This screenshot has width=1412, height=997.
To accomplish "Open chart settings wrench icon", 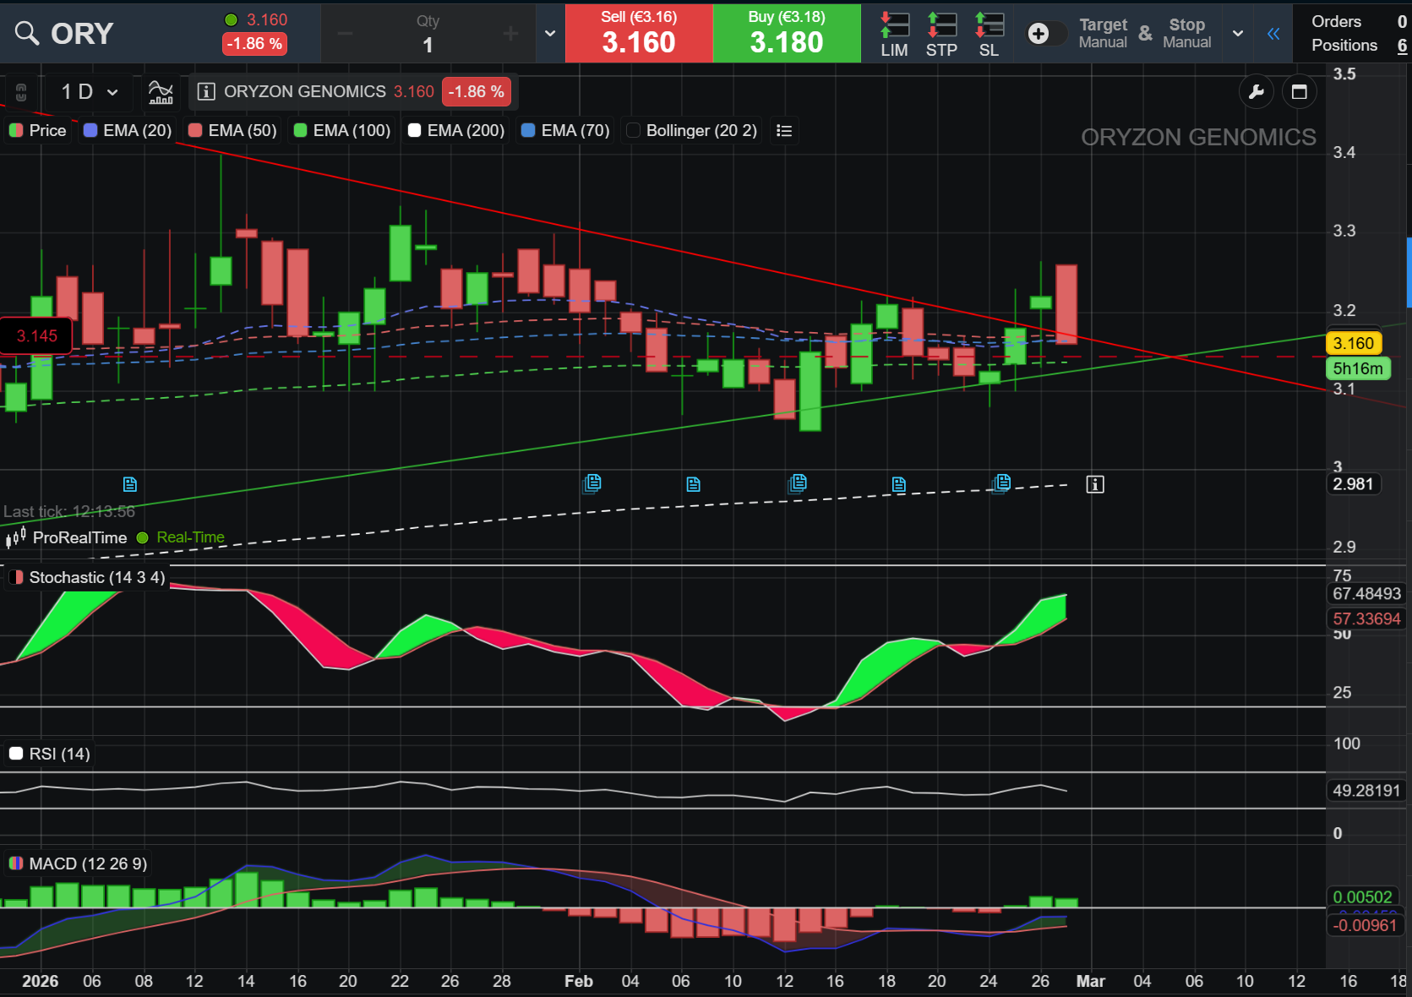I will tap(1256, 91).
